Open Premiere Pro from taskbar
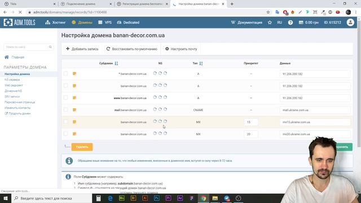The width and height of the screenshot is (361, 203). click(168, 198)
